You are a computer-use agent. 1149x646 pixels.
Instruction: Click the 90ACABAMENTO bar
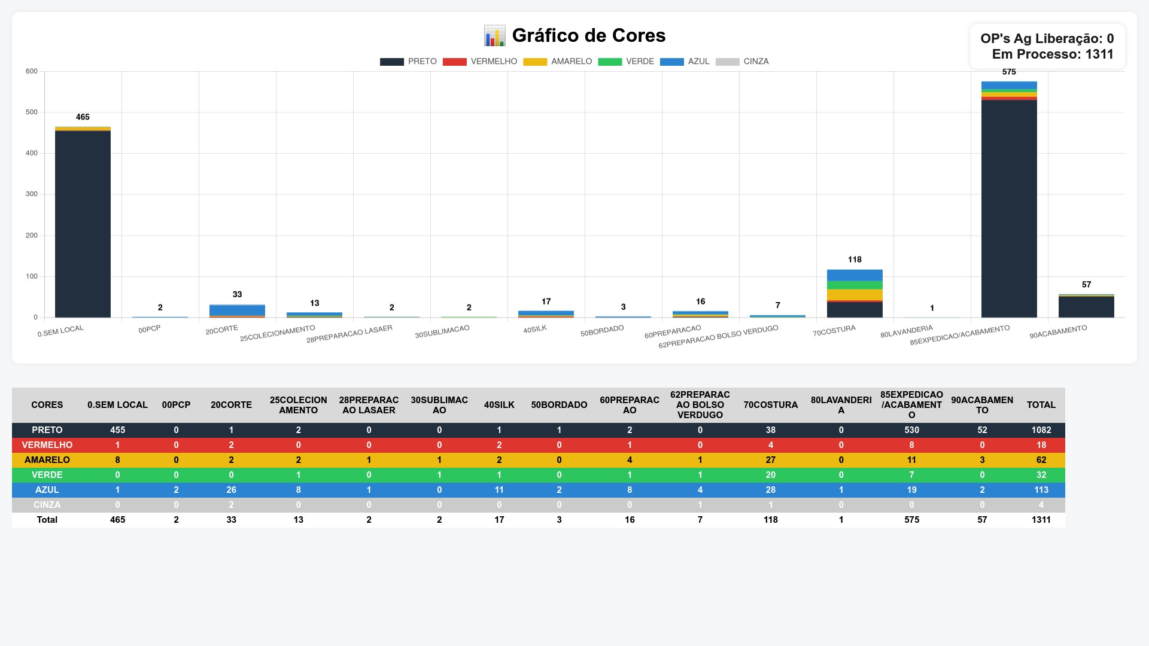[1086, 306]
